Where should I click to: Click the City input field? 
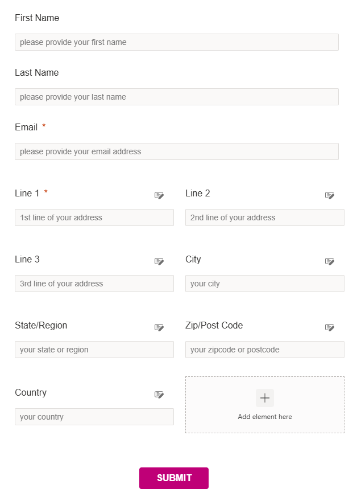[265, 284]
